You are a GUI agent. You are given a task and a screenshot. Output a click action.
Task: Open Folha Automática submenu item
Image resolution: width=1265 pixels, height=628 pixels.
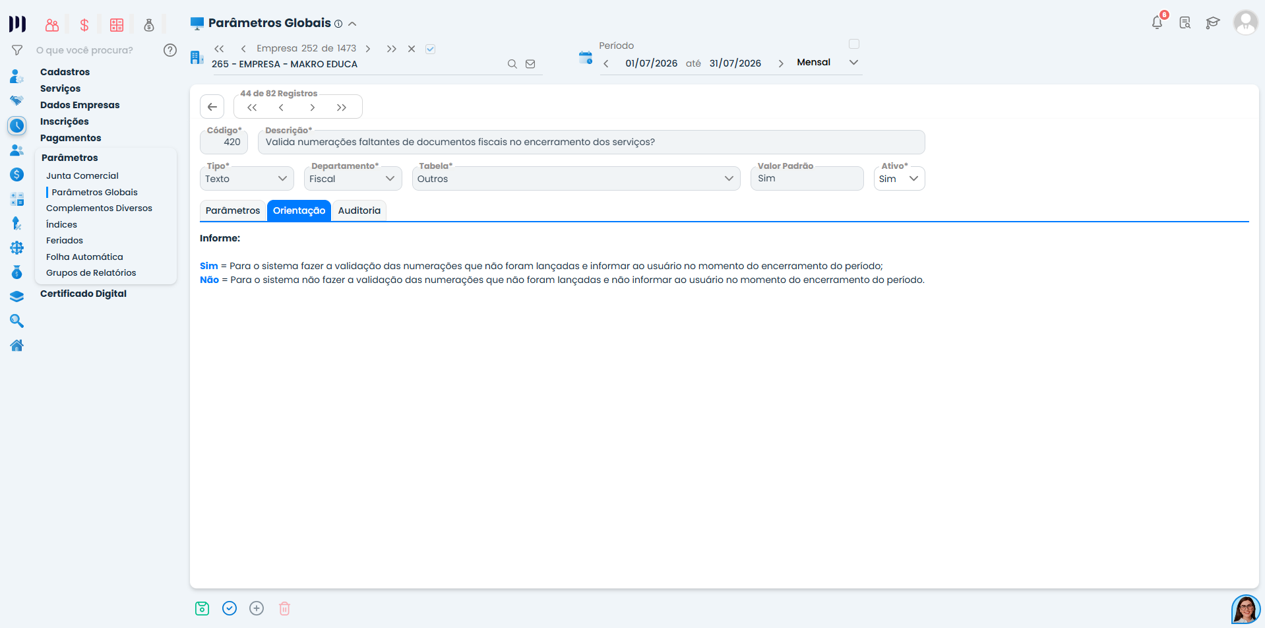[84, 257]
